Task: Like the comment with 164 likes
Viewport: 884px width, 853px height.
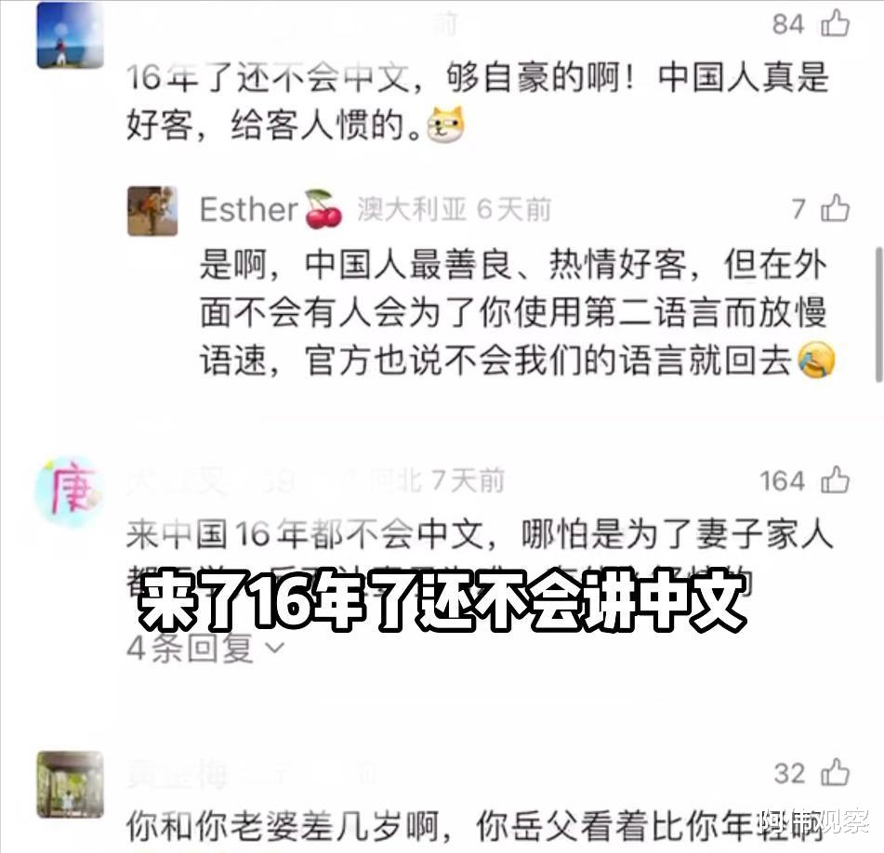Action: [836, 480]
